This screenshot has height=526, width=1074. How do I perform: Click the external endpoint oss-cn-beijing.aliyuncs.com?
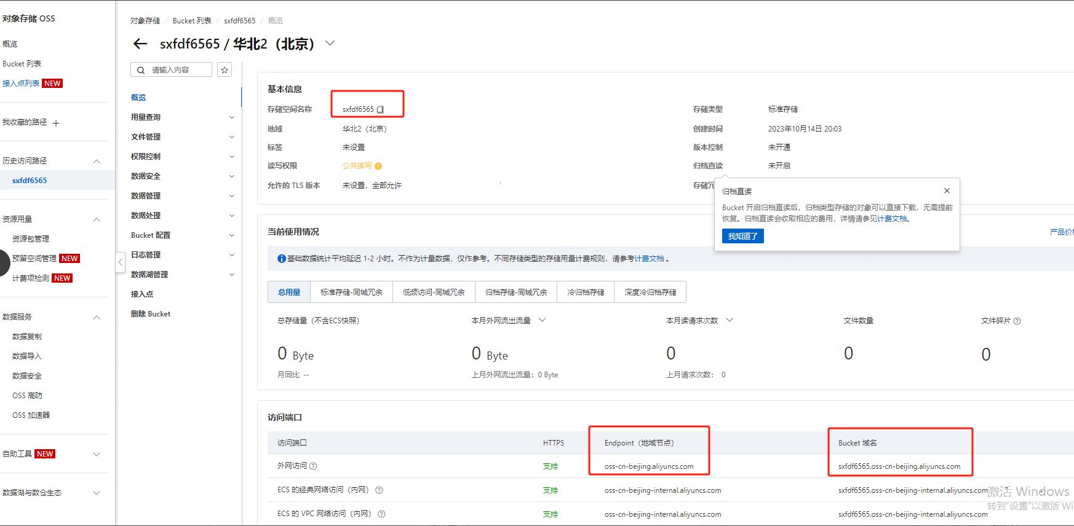pyautogui.click(x=649, y=466)
